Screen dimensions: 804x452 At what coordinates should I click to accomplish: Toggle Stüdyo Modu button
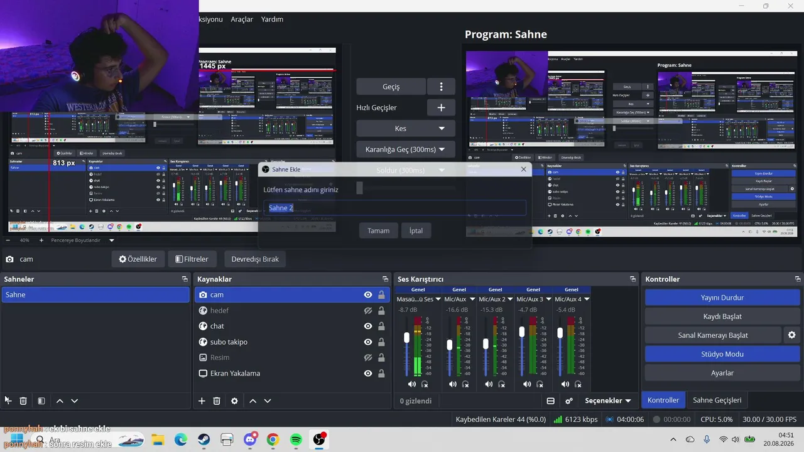click(722, 354)
